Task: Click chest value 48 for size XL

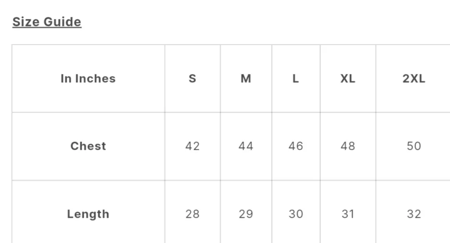Action: [348, 146]
